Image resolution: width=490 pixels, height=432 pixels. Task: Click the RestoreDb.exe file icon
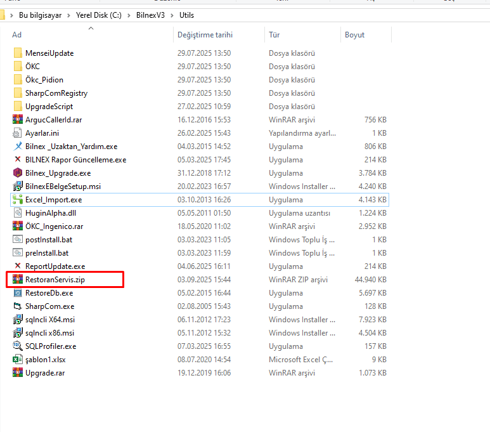pyautogui.click(x=18, y=293)
